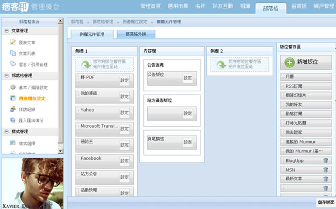336x209 pixels.
Task: Click the trash icon on the unnamed widget
Action: pos(325,188)
